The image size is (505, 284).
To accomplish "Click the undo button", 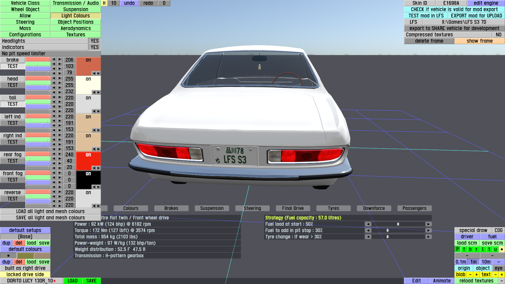I will (129, 3).
